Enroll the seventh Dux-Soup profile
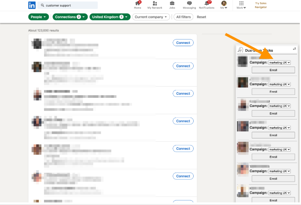The image size is (301, 205). [273, 200]
